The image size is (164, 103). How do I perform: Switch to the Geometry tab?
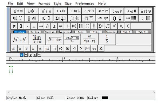(x=111, y=32)
